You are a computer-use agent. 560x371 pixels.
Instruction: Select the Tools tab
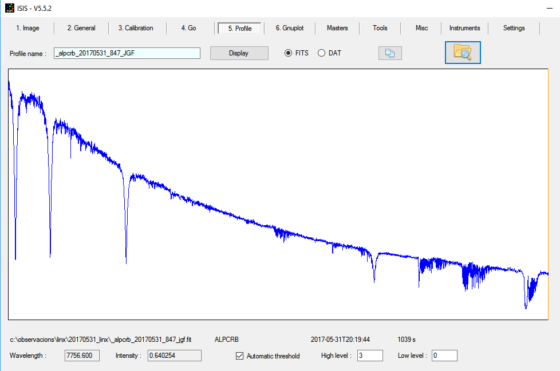[380, 27]
